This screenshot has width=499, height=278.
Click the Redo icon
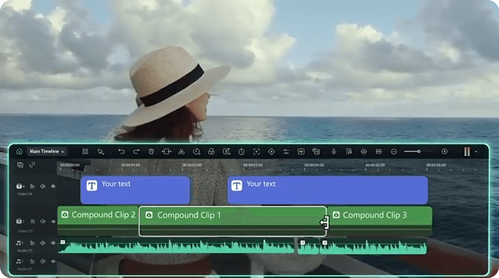click(x=136, y=152)
